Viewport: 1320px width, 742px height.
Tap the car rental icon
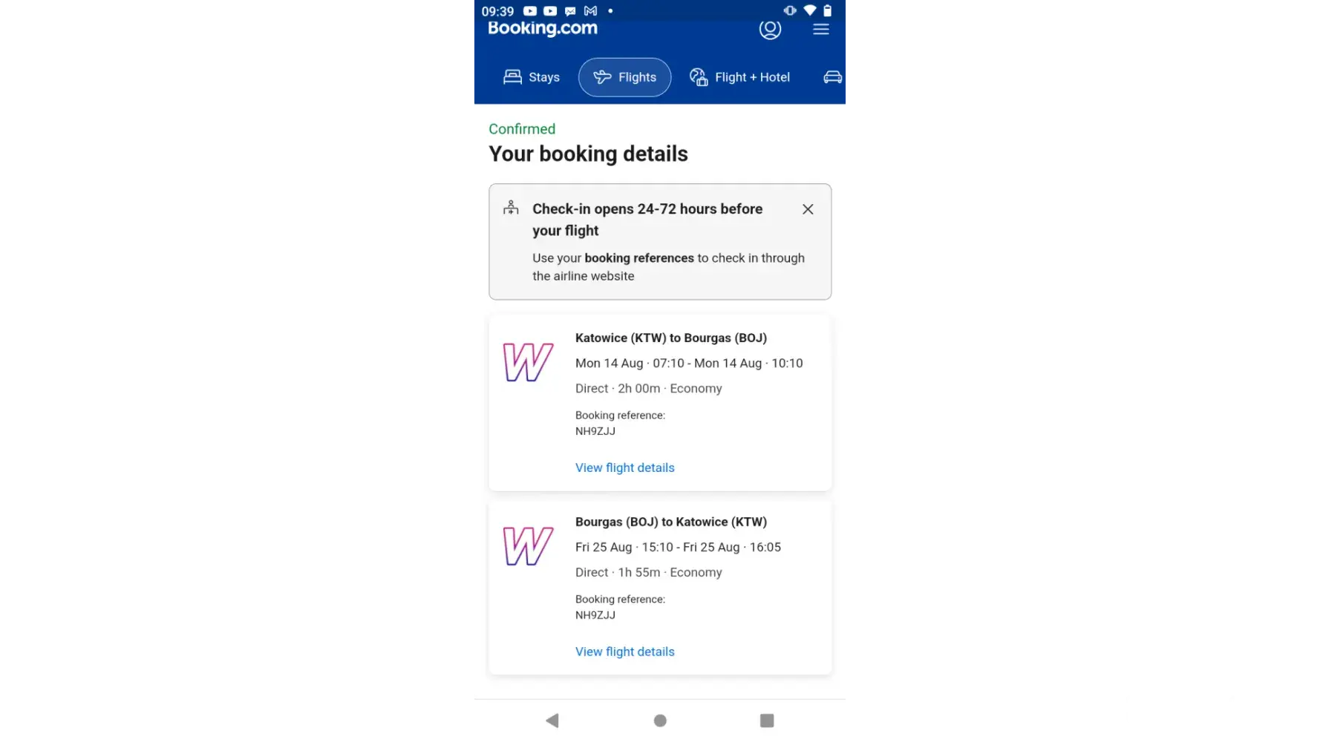832,77
